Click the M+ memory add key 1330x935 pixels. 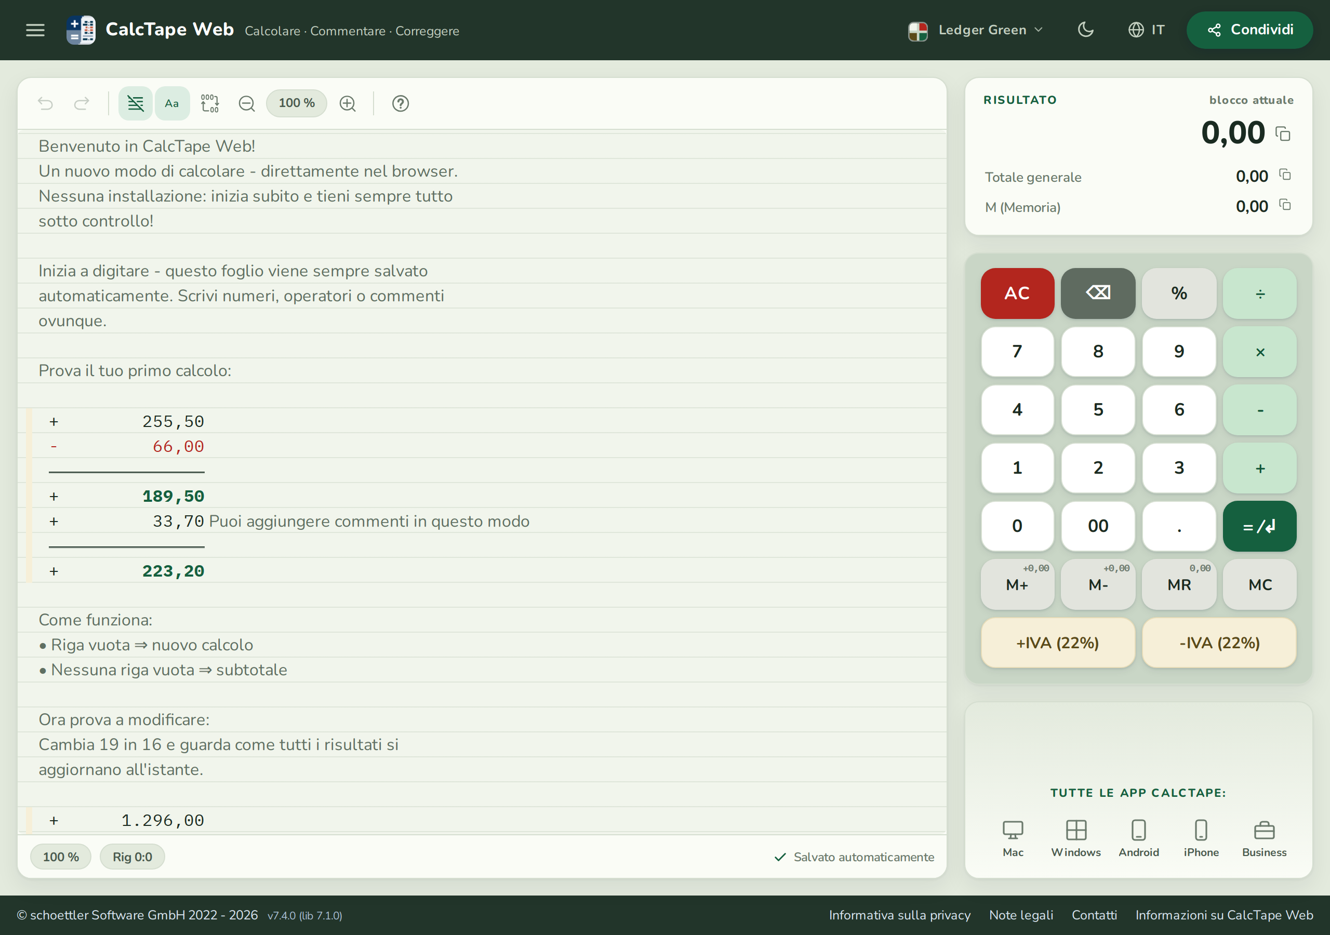[1017, 584]
